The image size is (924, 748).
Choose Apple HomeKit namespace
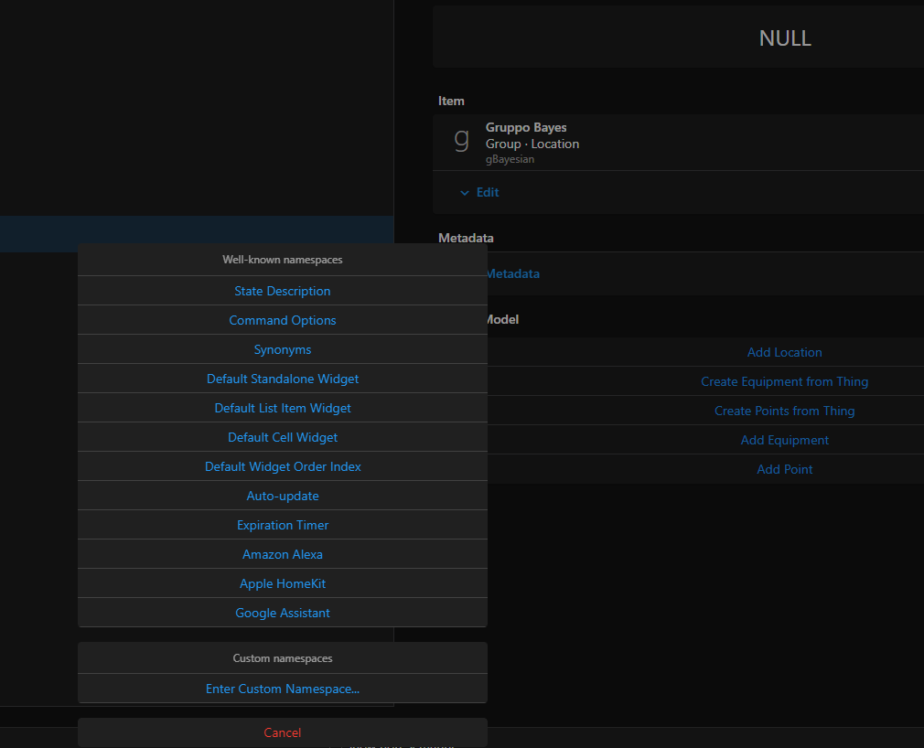[282, 582]
